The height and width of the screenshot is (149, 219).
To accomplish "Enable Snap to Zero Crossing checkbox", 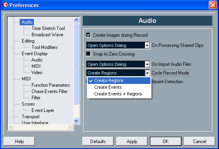I will tap(88, 54).
